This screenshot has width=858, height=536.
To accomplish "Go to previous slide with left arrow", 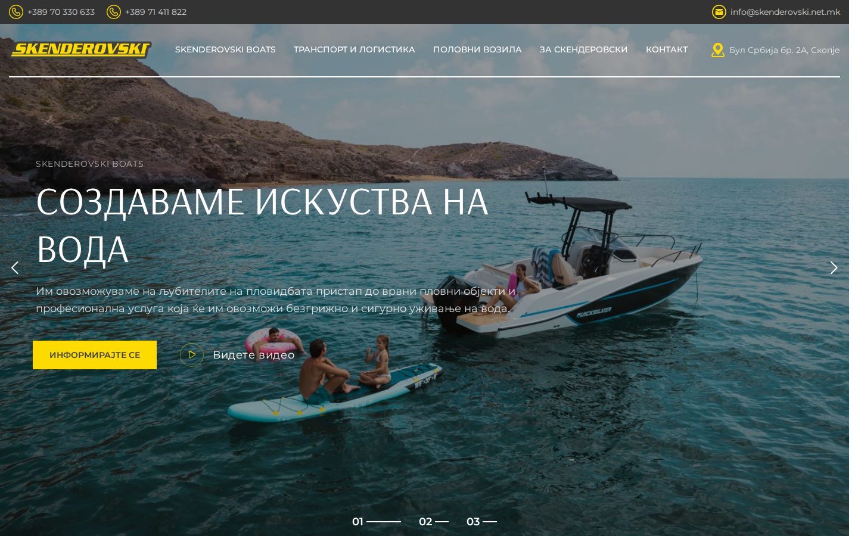I will tap(15, 268).
